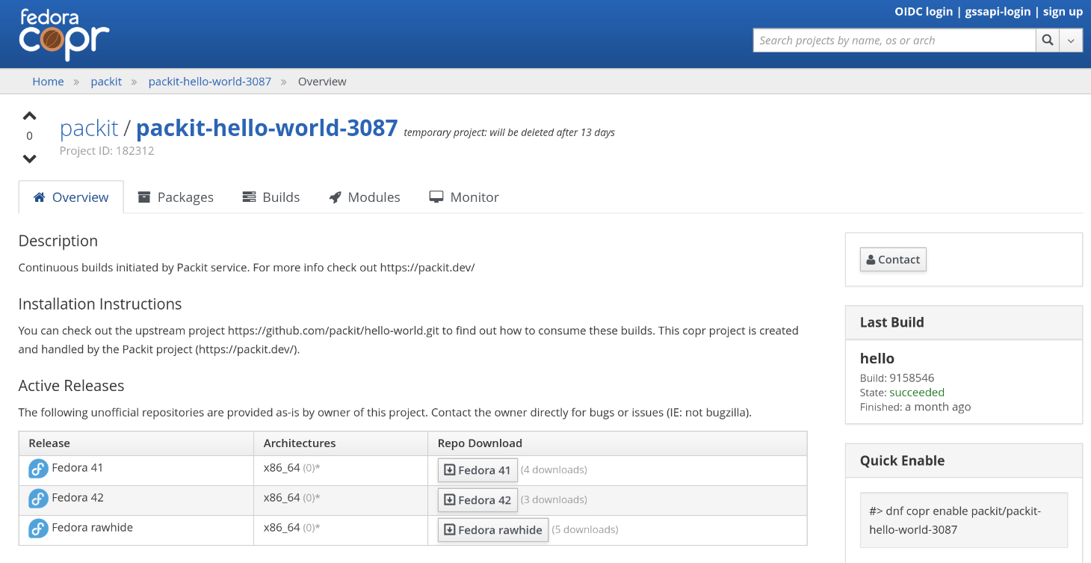Click the '(4 downloads)' text

coord(554,470)
